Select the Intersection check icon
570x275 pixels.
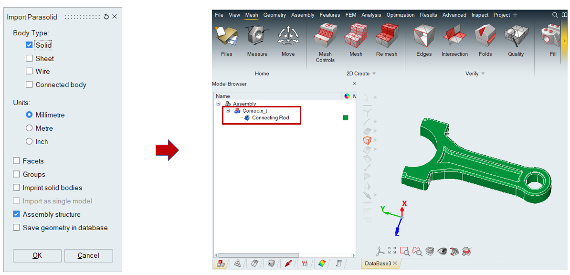(454, 37)
